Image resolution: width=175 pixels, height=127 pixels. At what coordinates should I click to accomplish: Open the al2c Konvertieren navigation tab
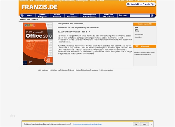72,16
